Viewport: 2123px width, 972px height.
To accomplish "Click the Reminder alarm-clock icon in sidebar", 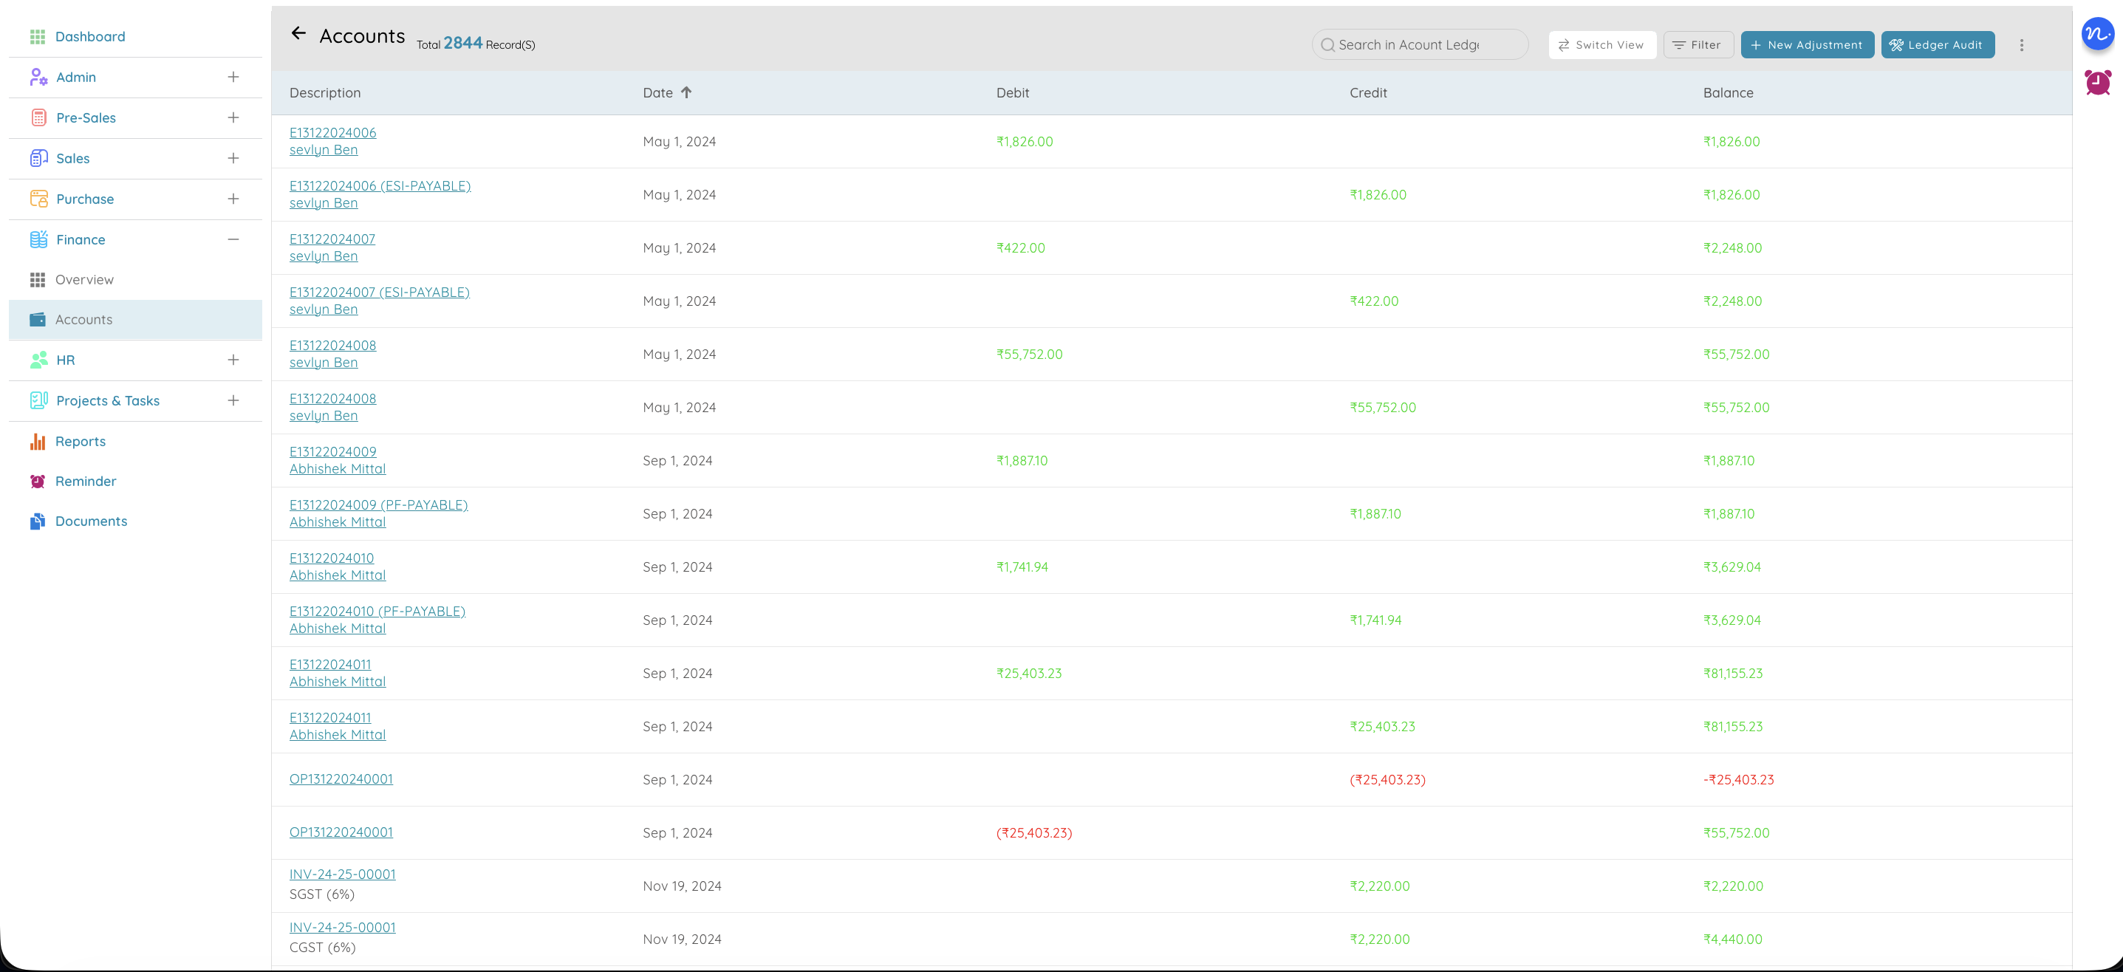I will (38, 481).
